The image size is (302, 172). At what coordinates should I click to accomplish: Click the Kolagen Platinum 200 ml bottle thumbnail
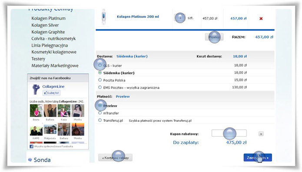[103, 17]
